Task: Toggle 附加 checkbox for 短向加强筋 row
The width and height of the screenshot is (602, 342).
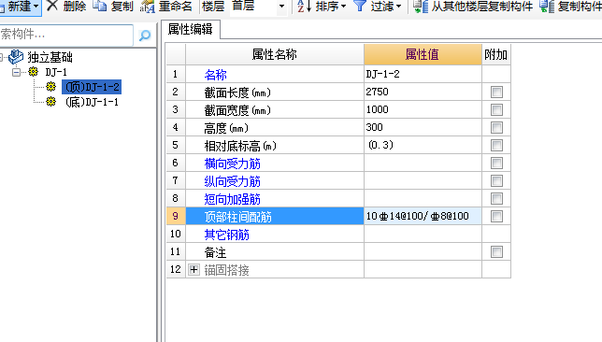Action: pos(496,198)
